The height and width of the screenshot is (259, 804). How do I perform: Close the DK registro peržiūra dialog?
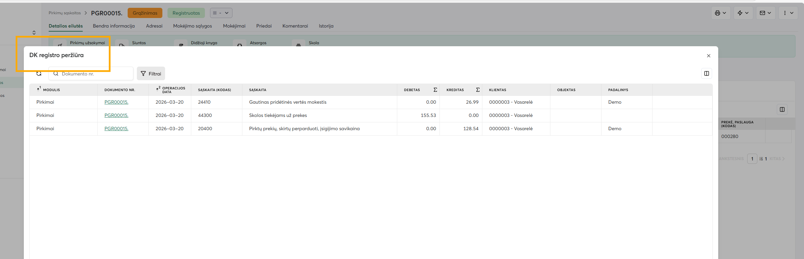pos(708,56)
